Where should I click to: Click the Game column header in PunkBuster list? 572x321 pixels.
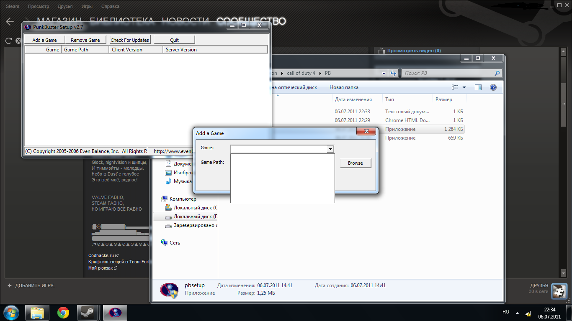(x=43, y=49)
